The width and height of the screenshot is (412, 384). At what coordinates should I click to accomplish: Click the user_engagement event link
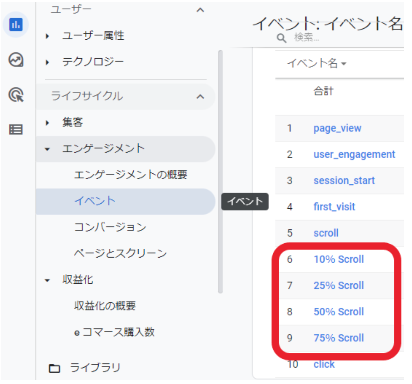point(354,154)
